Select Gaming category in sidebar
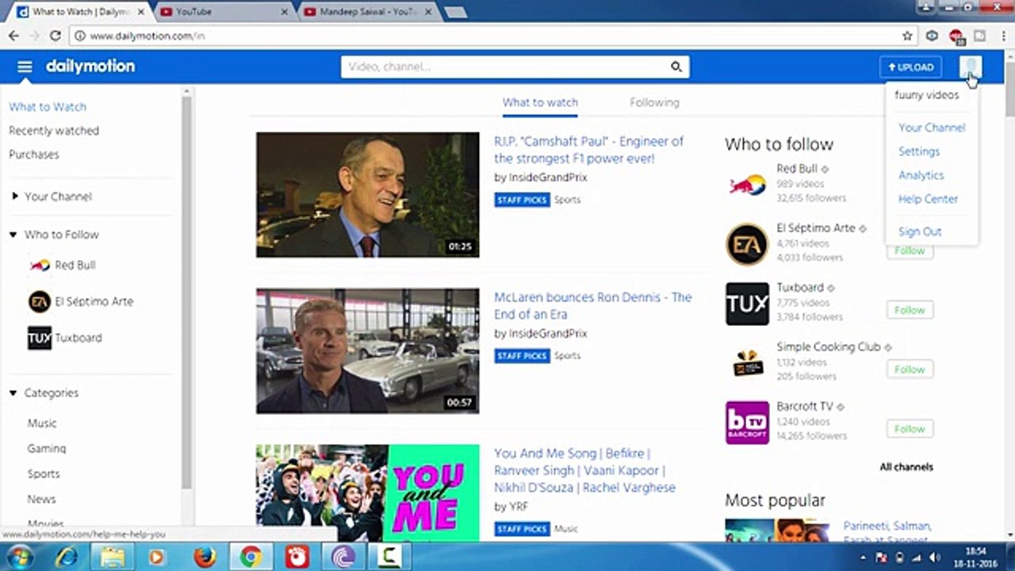 tap(47, 449)
